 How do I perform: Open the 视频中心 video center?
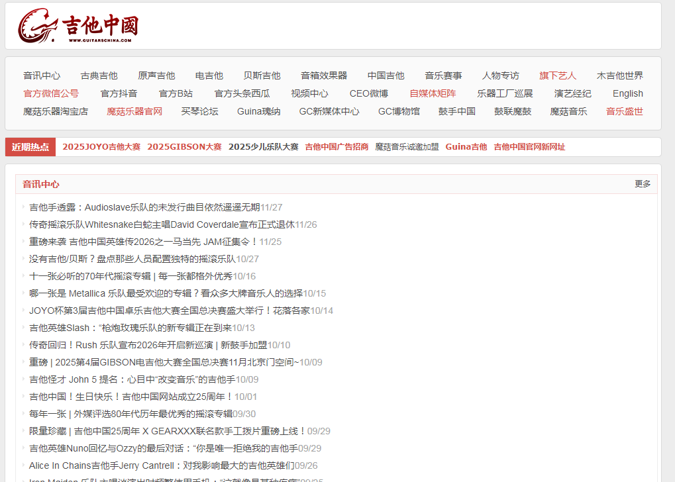click(309, 93)
